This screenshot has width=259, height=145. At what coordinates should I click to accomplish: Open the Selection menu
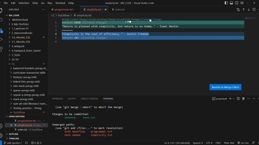[x=23, y=3]
